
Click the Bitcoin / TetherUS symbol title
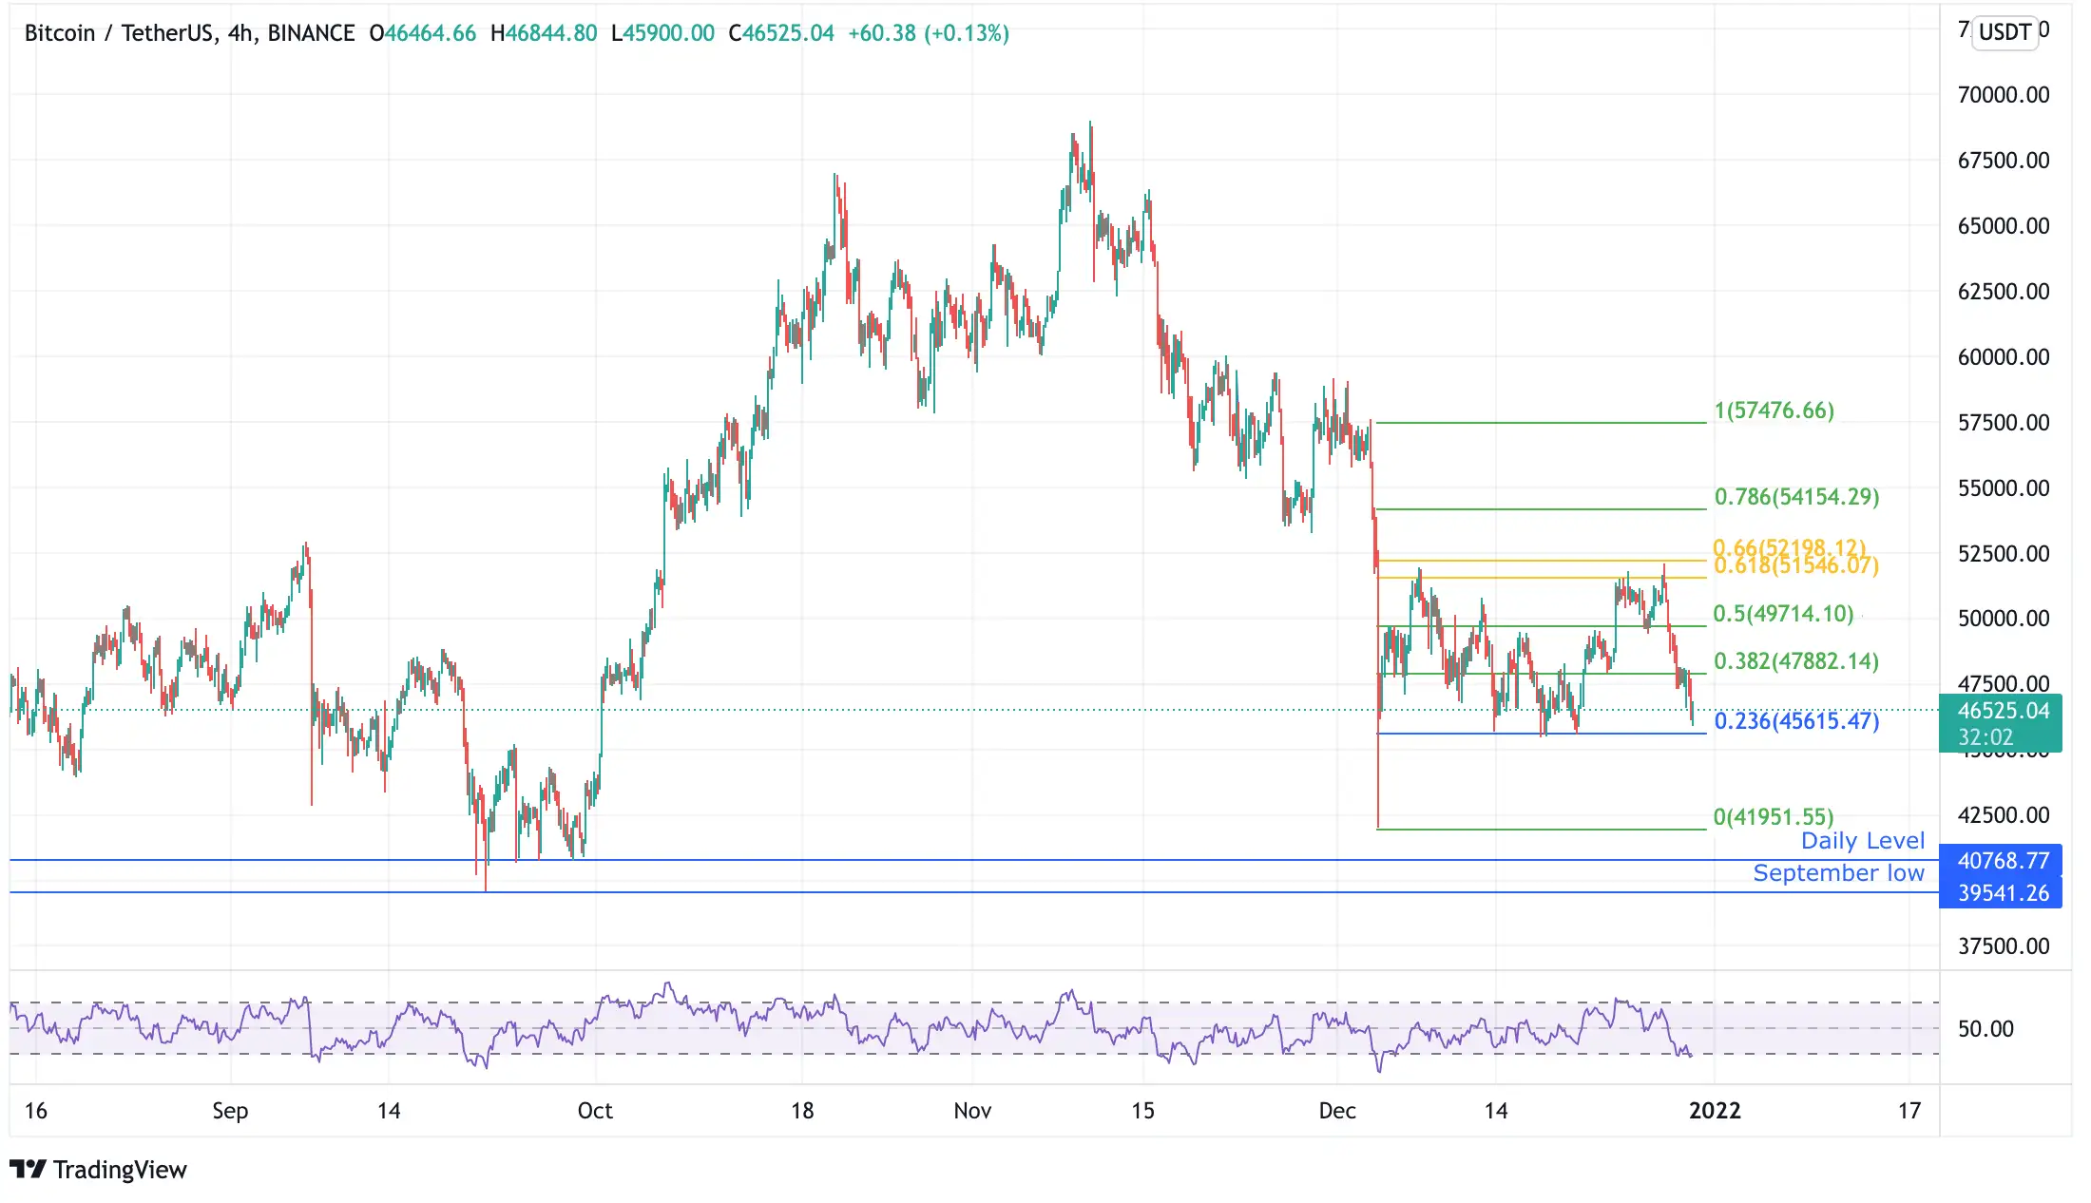pyautogui.click(x=118, y=33)
